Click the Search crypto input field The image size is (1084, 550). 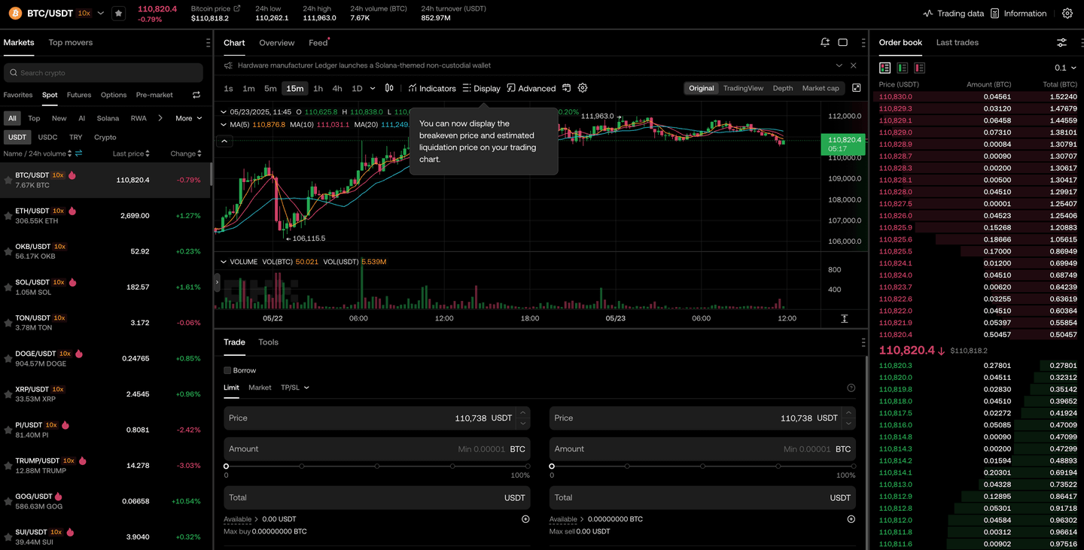(x=102, y=71)
